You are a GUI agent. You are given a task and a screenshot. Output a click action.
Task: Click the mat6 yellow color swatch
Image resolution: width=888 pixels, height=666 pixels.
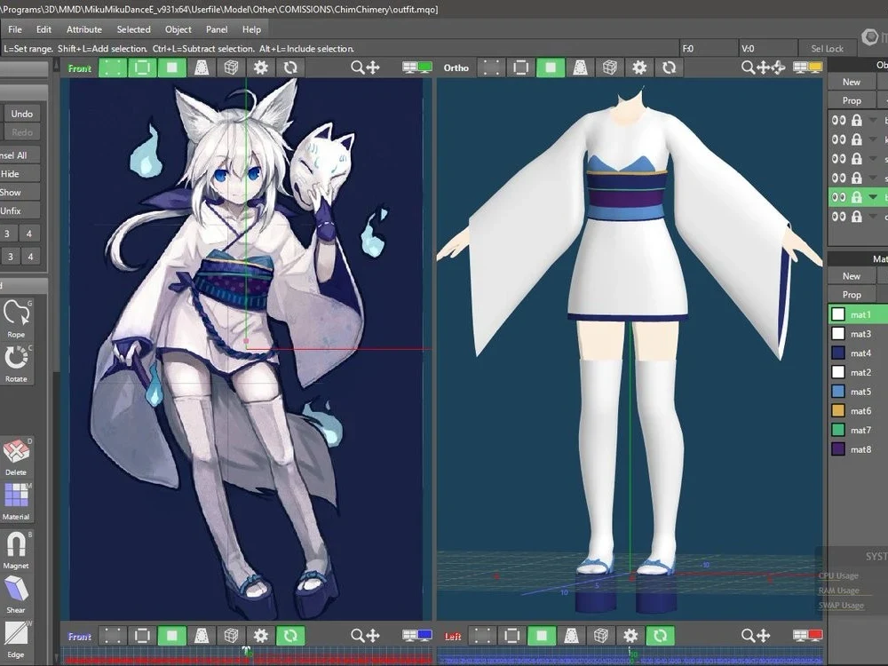pos(838,410)
